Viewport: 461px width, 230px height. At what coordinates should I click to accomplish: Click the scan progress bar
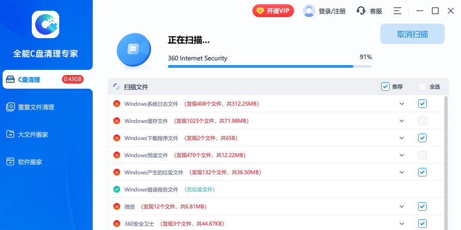(x=270, y=66)
